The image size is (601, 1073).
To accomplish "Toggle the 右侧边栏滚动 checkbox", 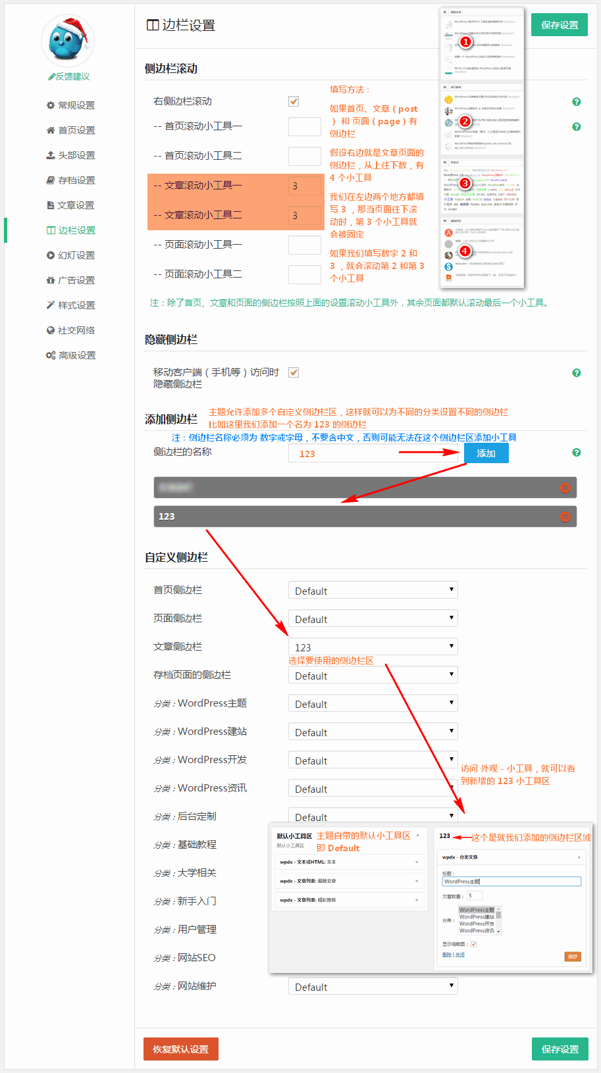I will pos(294,101).
